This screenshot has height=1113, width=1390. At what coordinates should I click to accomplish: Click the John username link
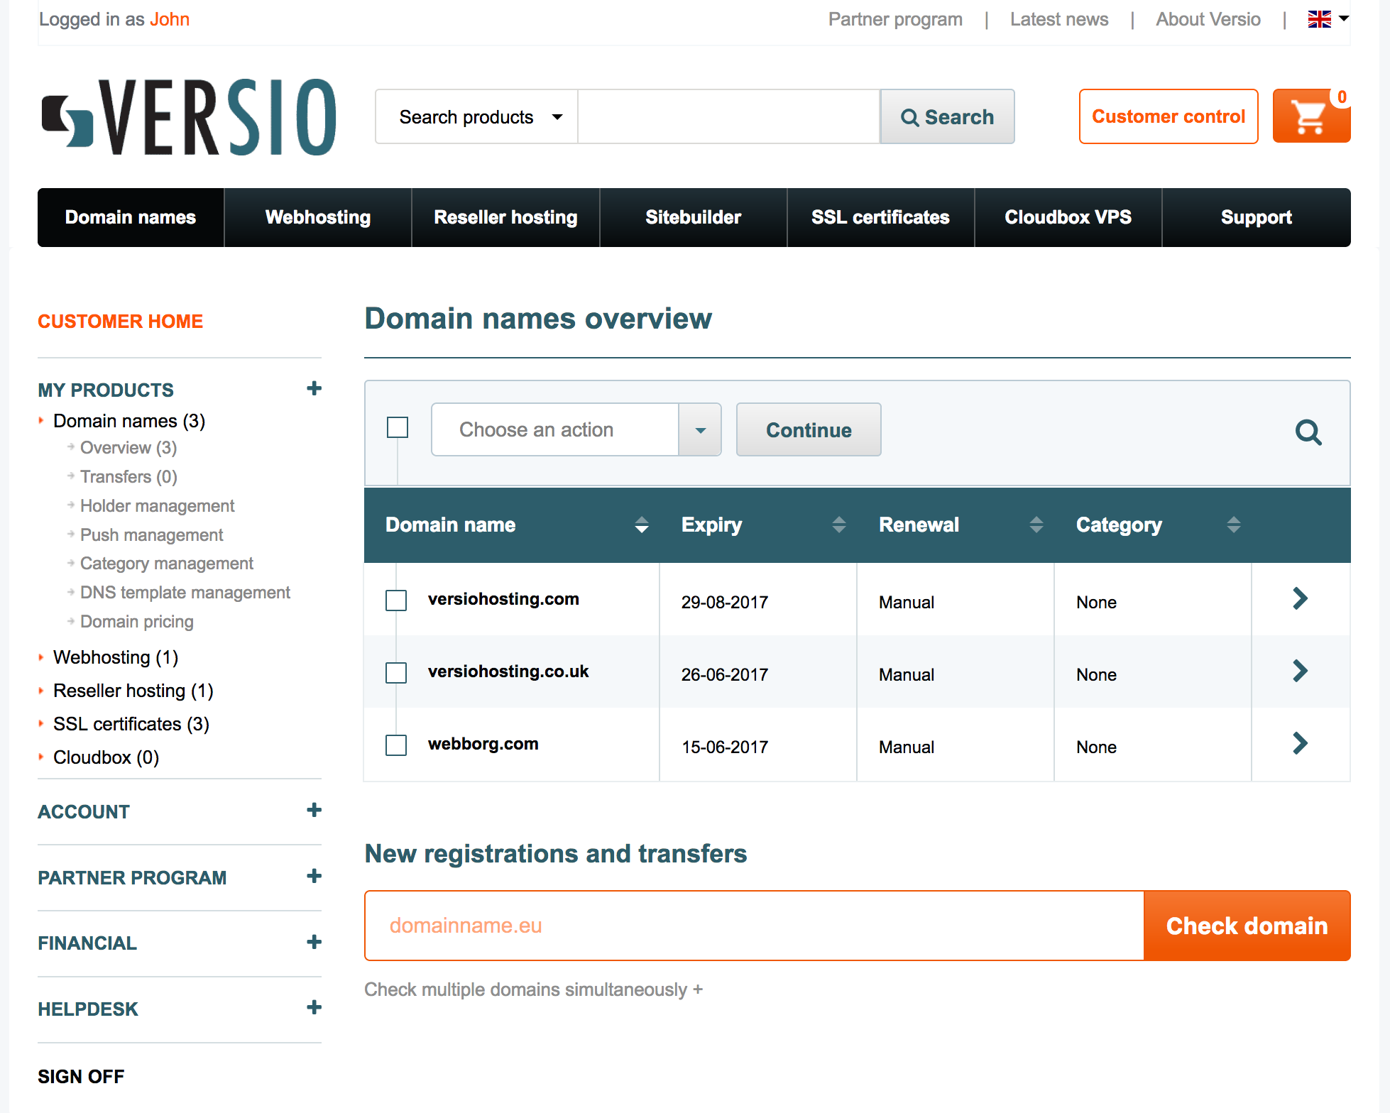[170, 19]
